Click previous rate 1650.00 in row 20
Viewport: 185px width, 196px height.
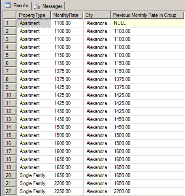pyautogui.click(x=147, y=175)
